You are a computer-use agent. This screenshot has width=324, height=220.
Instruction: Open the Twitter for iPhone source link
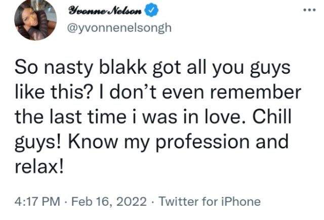pos(209,202)
